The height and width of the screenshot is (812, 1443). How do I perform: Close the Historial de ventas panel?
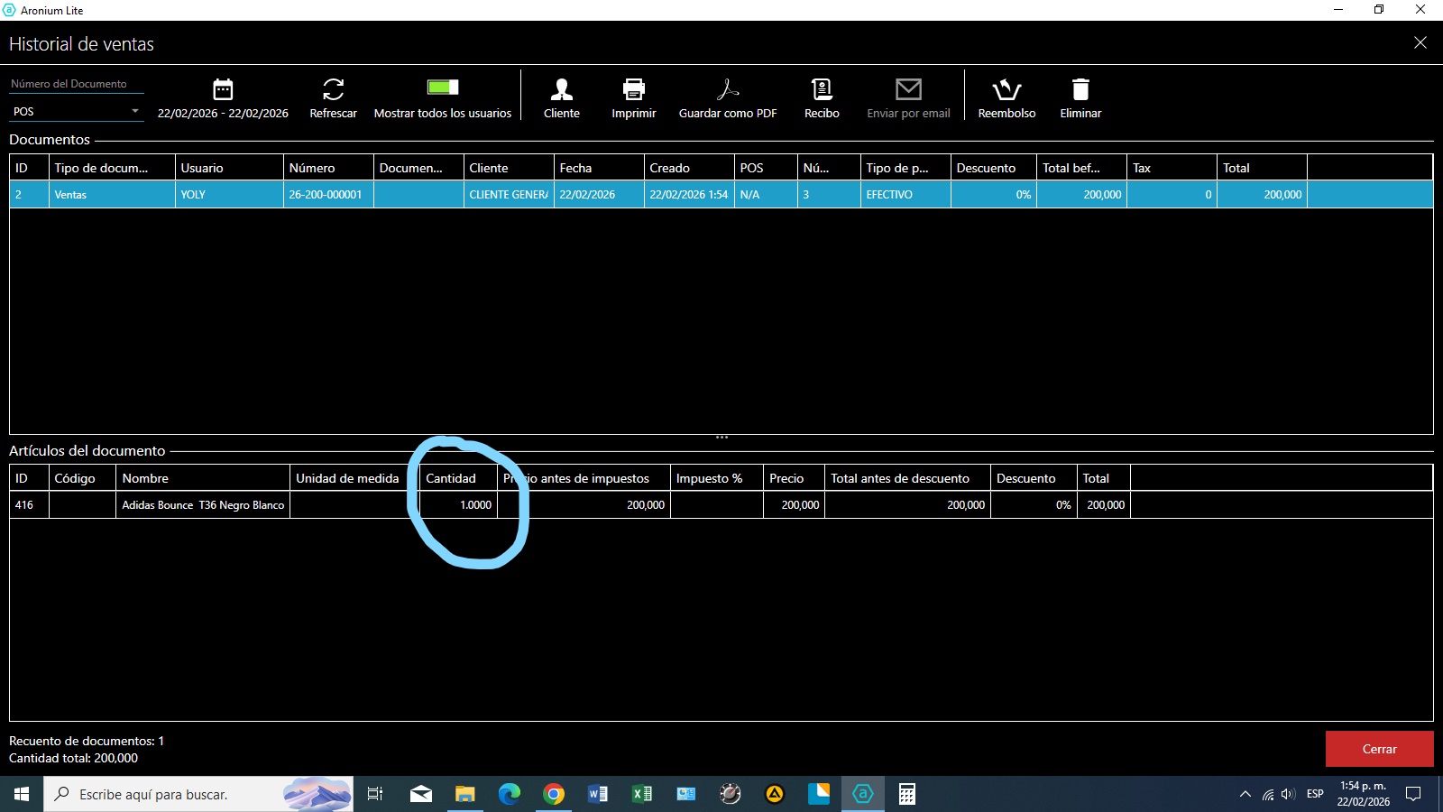click(x=1420, y=43)
